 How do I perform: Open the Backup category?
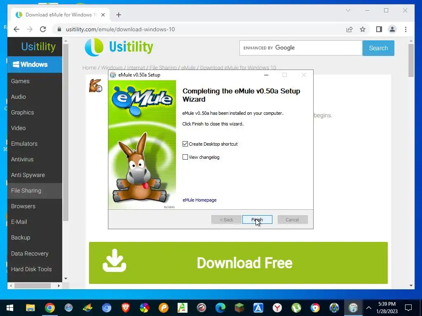pos(35,237)
